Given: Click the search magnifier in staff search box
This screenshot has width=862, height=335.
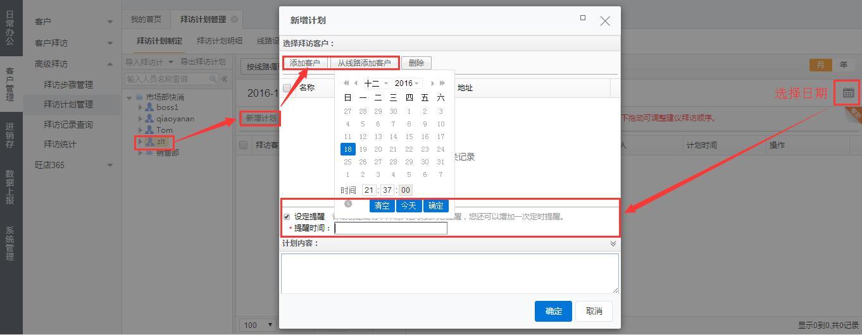Looking at the screenshot, I should click(213, 79).
